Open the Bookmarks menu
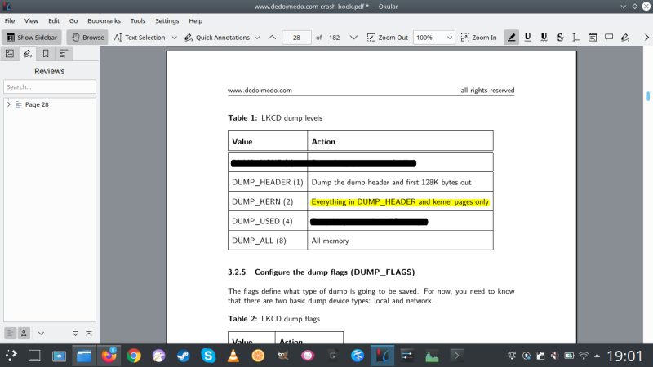Image resolution: width=653 pixels, height=367 pixels. pos(104,21)
